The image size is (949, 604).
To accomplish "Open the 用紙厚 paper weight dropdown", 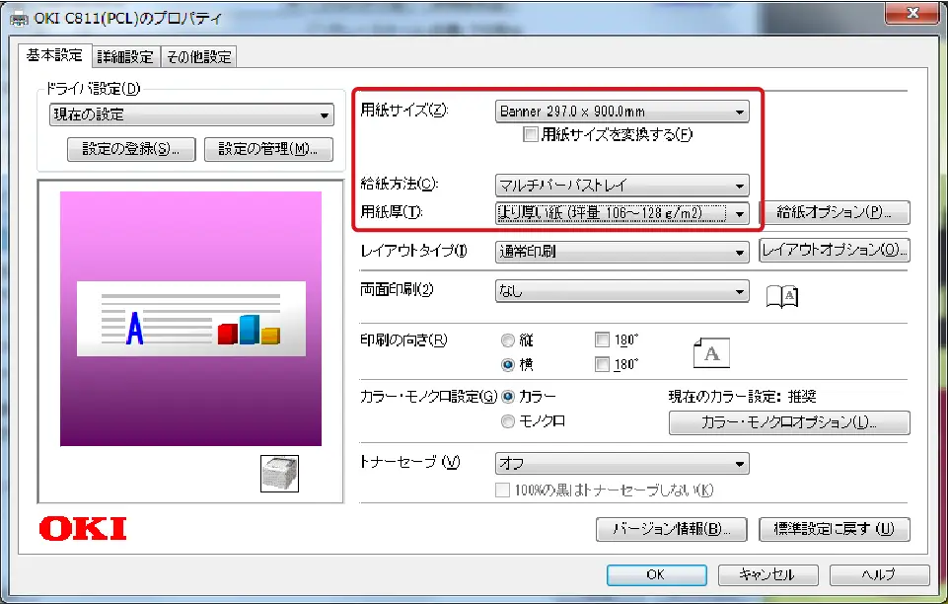I will (621, 213).
